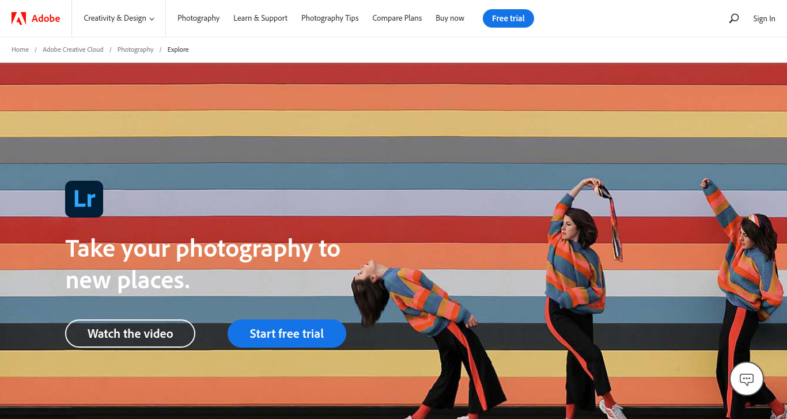Screen dimensions: 787x419
Task: Click the Lightroom Lr app icon
Action: [84, 199]
